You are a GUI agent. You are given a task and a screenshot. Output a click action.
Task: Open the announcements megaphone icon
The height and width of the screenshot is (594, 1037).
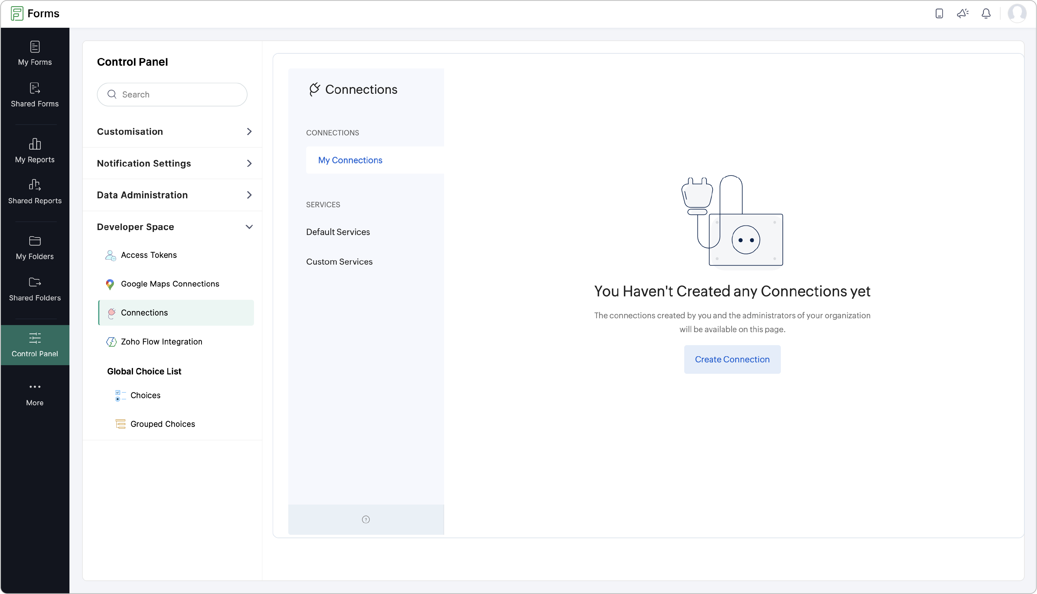coord(962,14)
